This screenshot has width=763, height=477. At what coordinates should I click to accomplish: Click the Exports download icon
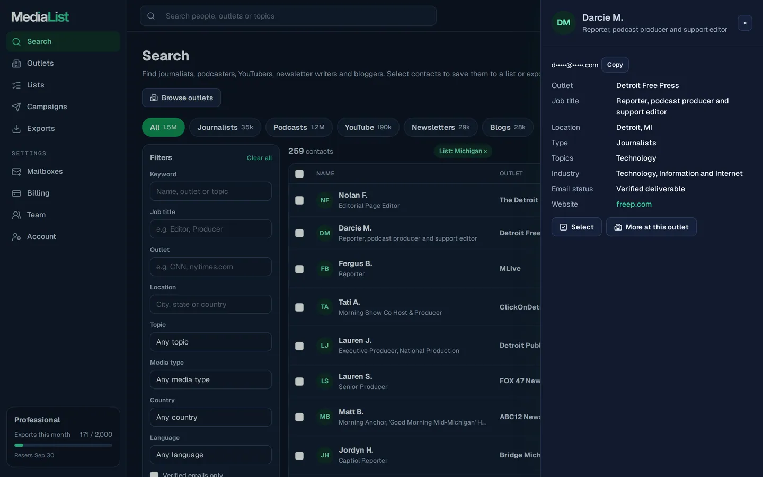click(16, 129)
